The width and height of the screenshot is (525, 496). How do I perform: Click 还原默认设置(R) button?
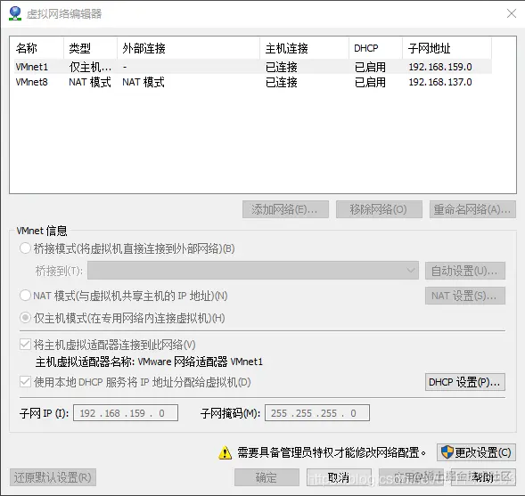click(53, 477)
